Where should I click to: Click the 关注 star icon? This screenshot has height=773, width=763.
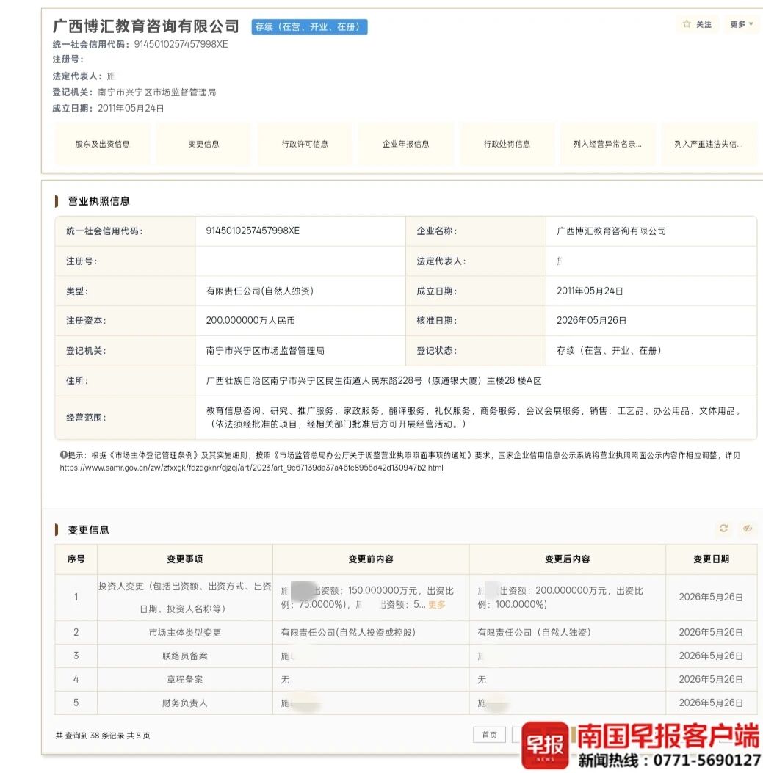point(687,24)
